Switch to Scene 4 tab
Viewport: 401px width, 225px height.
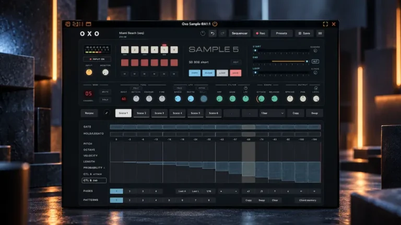point(177,113)
